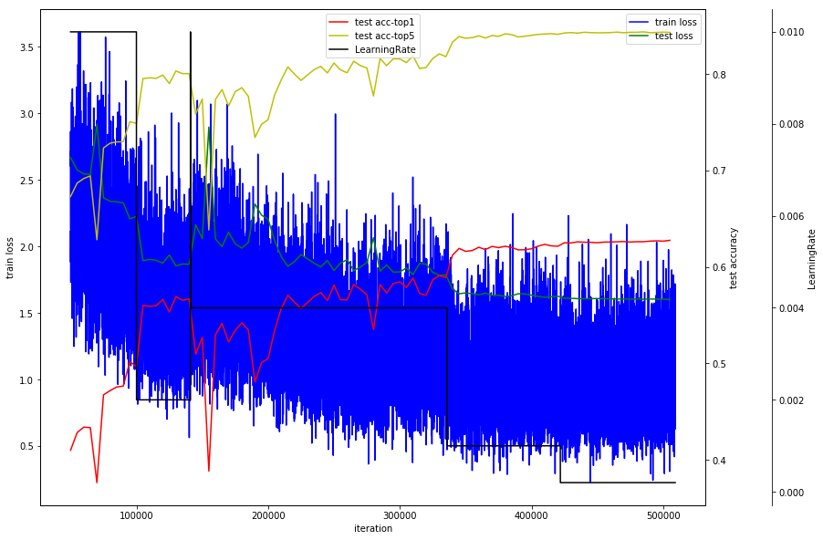
Task: Click the x-axis tick label 300000
Action: (x=400, y=516)
